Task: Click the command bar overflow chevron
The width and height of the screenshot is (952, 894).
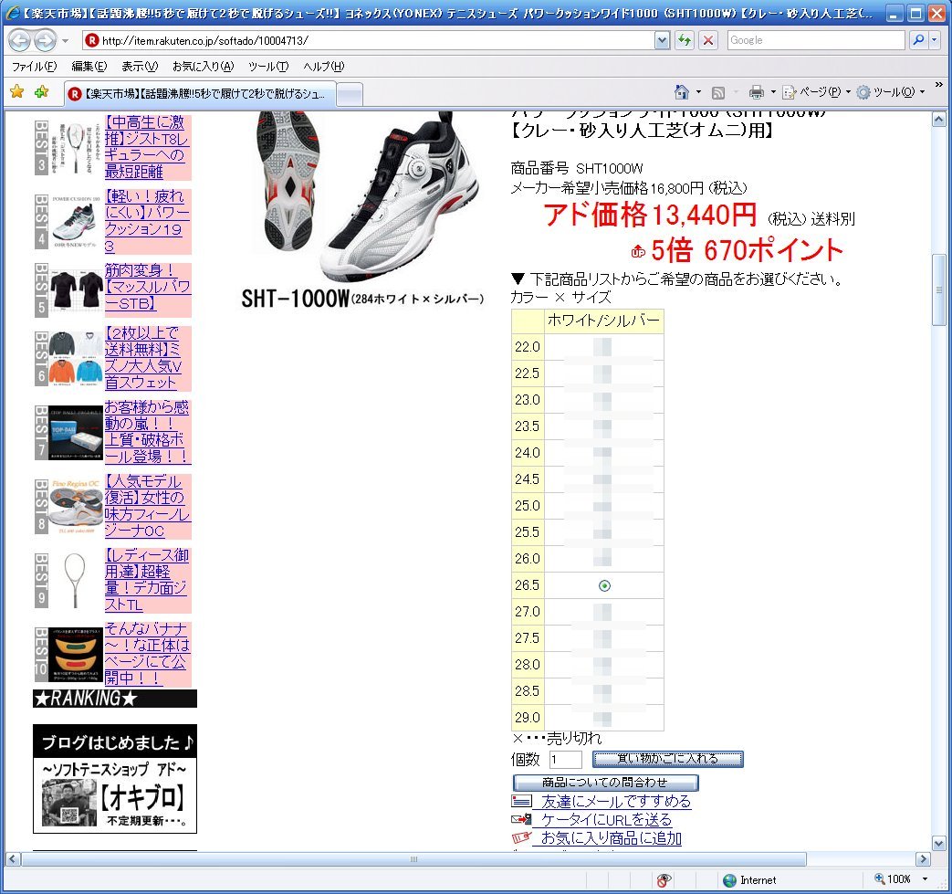Action: [938, 86]
